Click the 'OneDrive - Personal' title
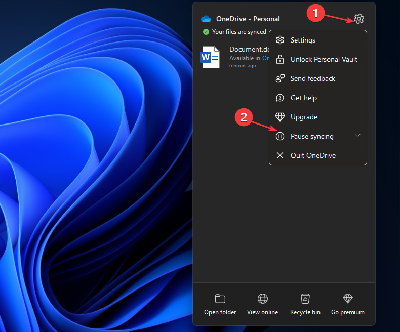400x332 pixels. 248,19
